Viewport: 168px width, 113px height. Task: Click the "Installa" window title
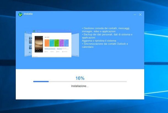28,14
